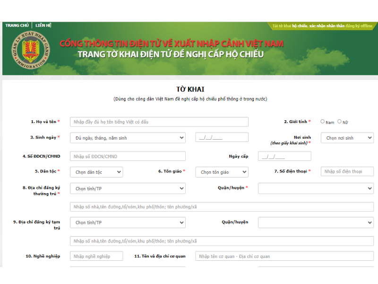
Task: Open the Chọn dân tộc dropdown
Action: (96, 172)
